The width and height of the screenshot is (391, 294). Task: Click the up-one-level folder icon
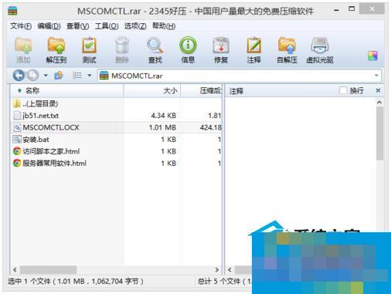click(59, 76)
